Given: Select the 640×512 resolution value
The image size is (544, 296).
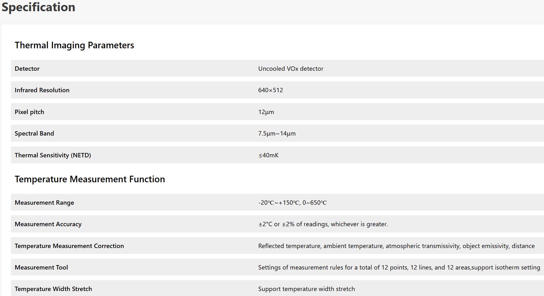Looking at the screenshot, I should coord(270,90).
